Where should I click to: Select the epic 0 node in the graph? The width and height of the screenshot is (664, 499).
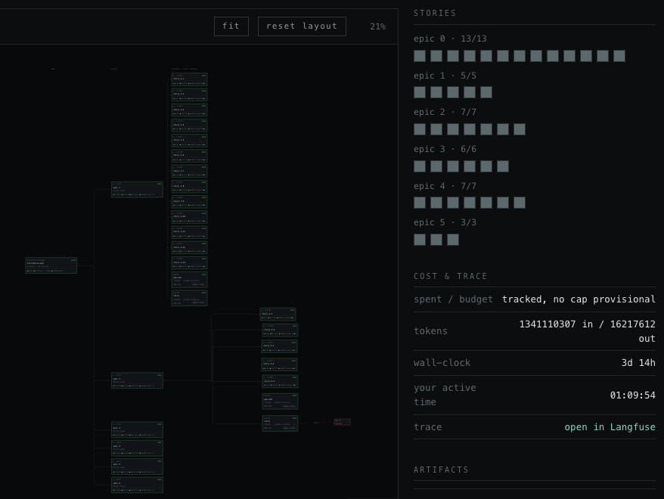pos(137,190)
